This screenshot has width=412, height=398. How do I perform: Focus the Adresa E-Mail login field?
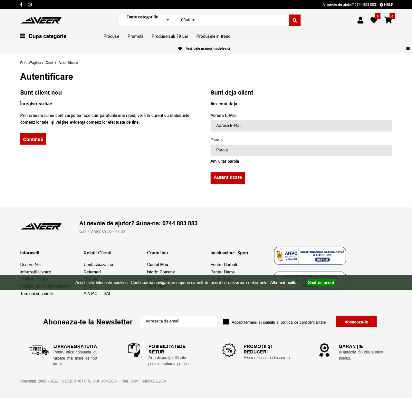[301, 126]
